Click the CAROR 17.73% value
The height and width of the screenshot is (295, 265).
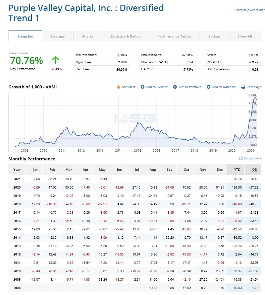coord(188,69)
